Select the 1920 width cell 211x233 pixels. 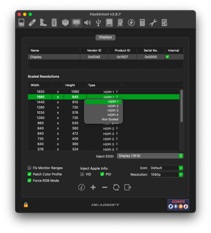pos(41,92)
